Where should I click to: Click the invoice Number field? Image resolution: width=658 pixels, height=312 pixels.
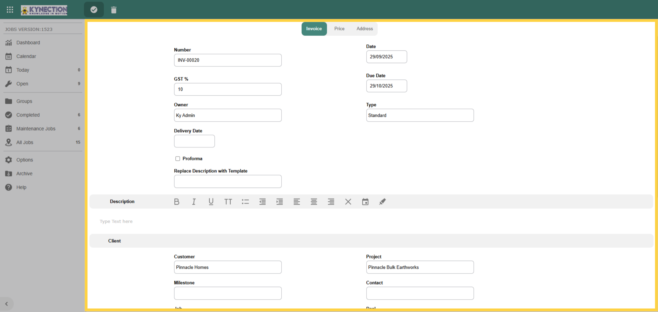pyautogui.click(x=228, y=60)
